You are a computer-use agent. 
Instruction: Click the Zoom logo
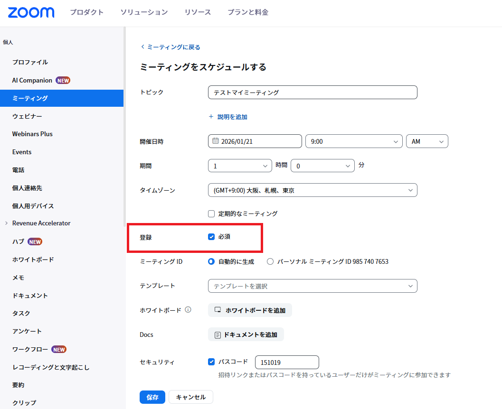tap(31, 12)
